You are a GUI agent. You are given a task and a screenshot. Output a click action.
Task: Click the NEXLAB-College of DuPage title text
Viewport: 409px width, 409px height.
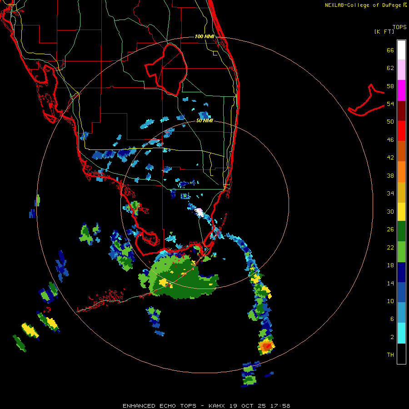(x=363, y=5)
